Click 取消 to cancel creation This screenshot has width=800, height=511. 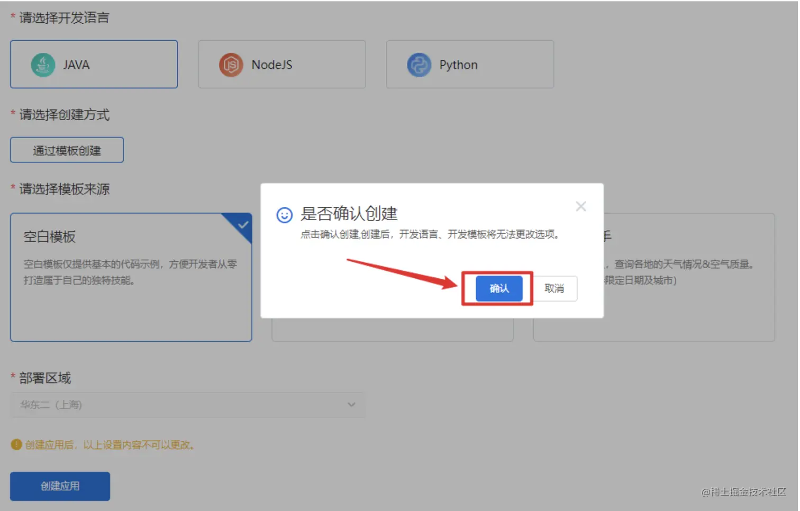pyautogui.click(x=555, y=288)
